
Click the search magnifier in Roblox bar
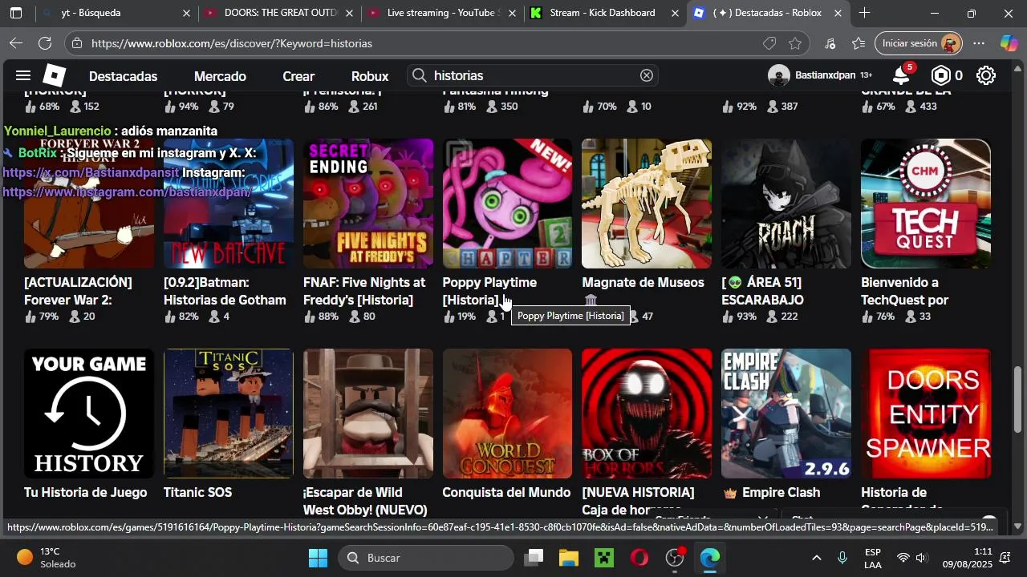pos(419,75)
